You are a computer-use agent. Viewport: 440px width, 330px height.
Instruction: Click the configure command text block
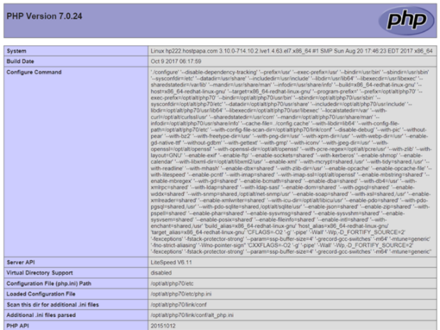(291, 162)
